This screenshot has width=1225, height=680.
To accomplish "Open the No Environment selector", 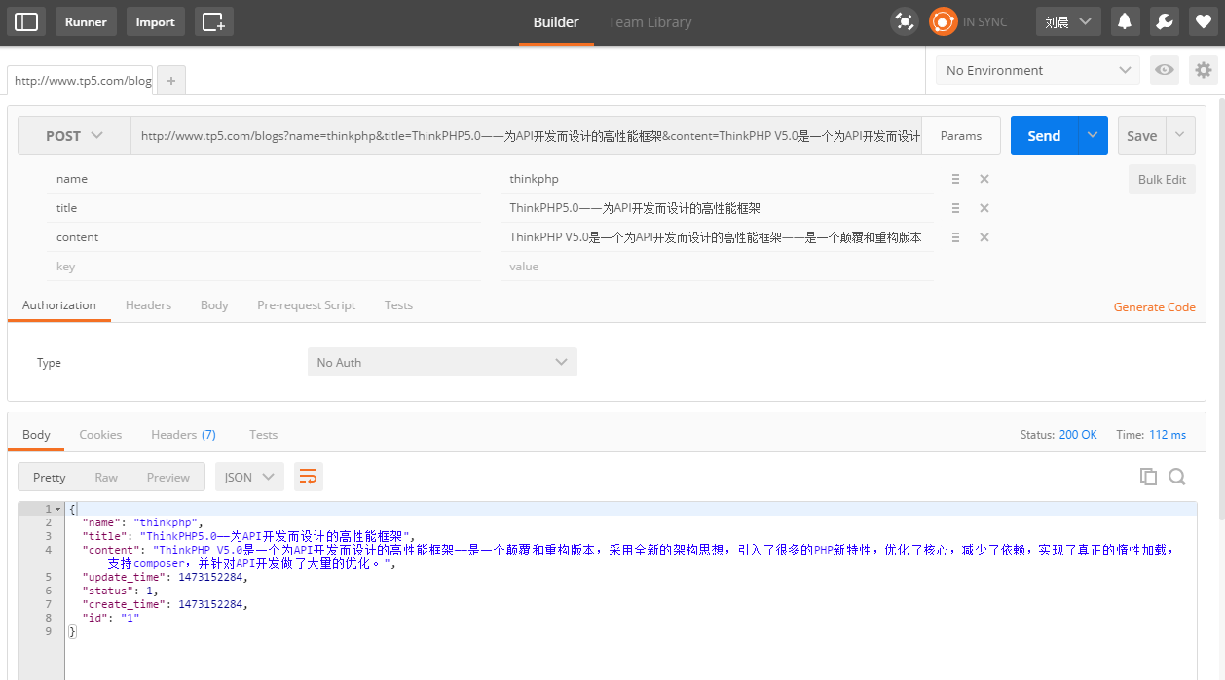I will point(1038,70).
